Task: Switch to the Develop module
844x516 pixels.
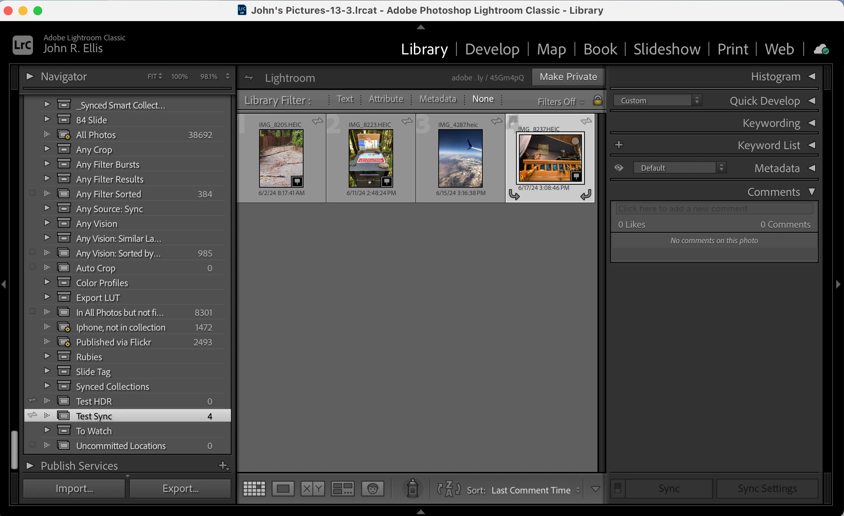Action: [492, 49]
